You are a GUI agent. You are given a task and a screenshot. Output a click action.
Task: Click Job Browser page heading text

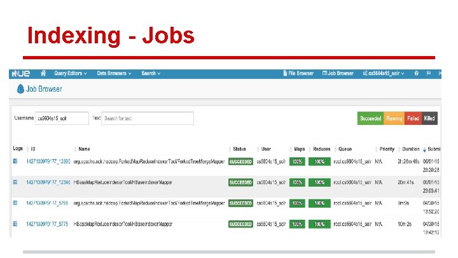(x=44, y=89)
